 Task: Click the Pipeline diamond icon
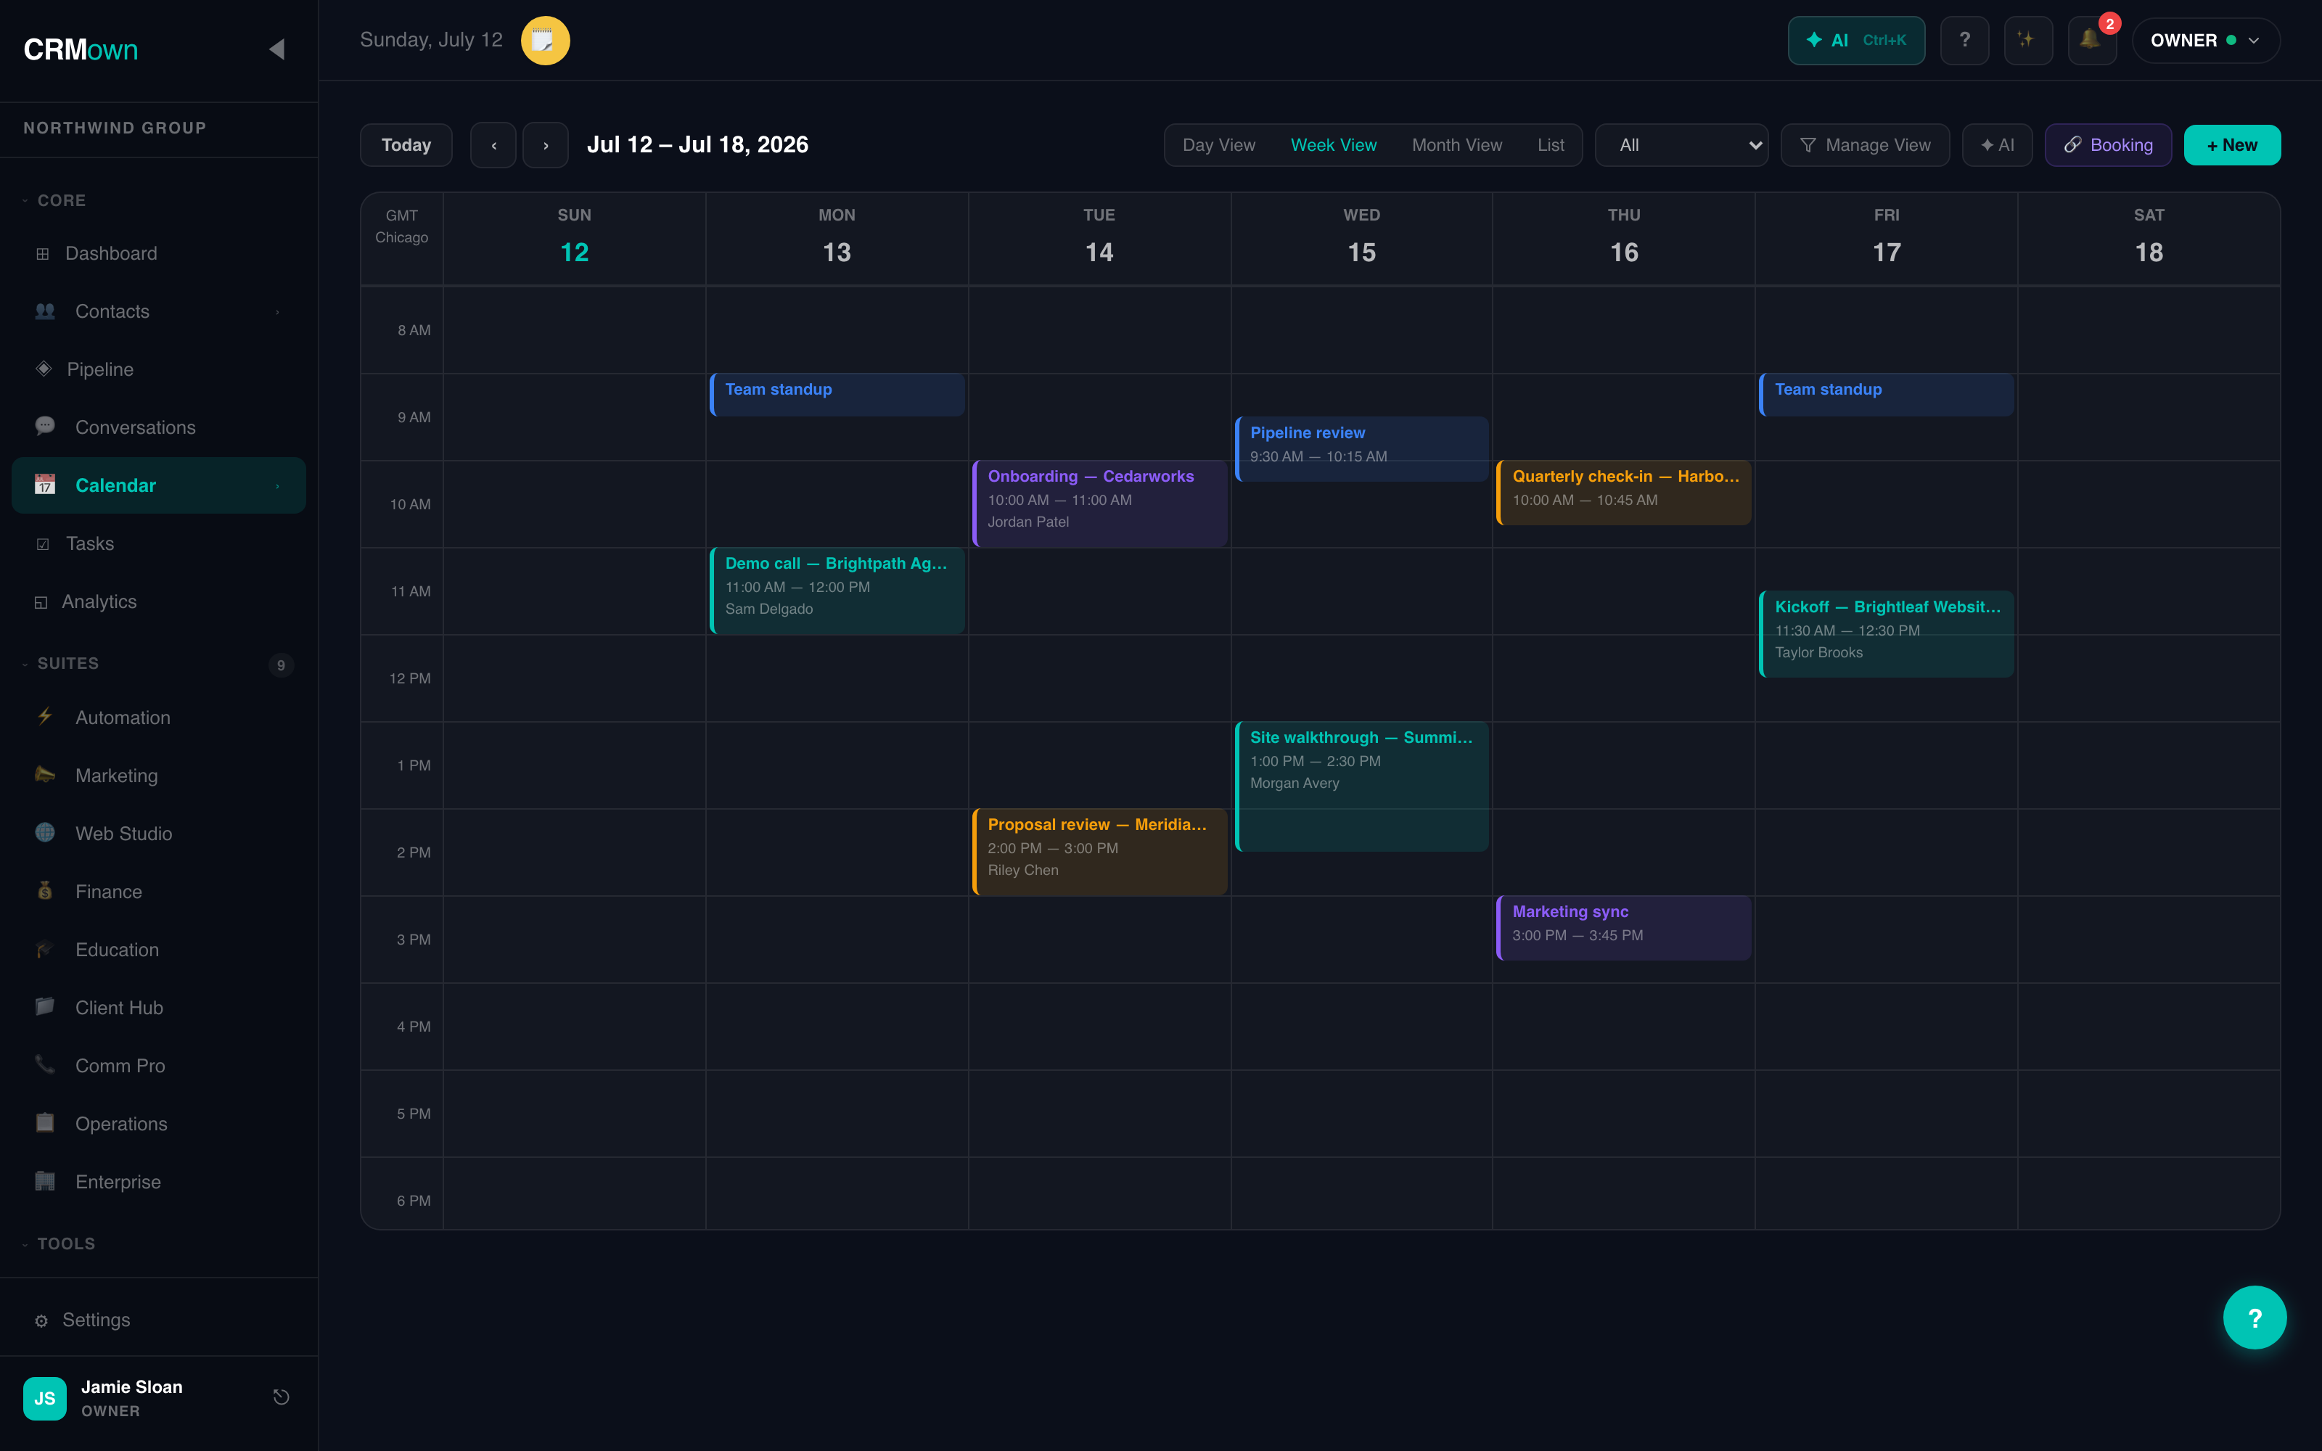(x=44, y=369)
